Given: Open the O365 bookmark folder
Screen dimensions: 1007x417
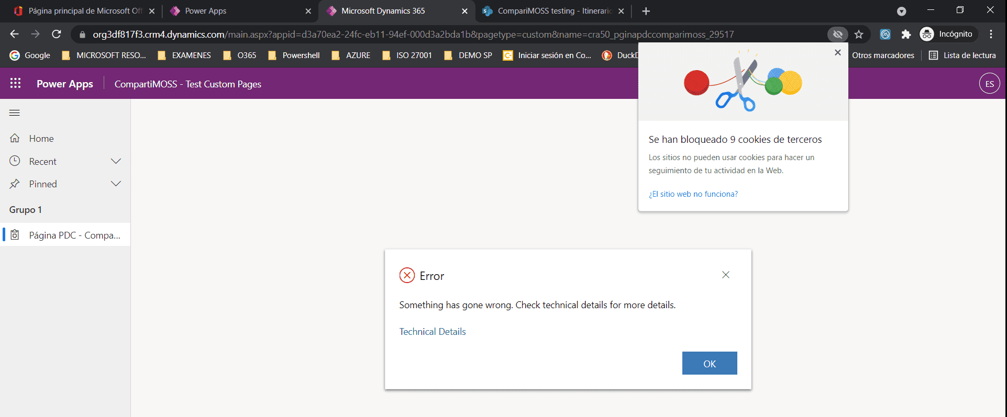Looking at the screenshot, I should coord(239,55).
